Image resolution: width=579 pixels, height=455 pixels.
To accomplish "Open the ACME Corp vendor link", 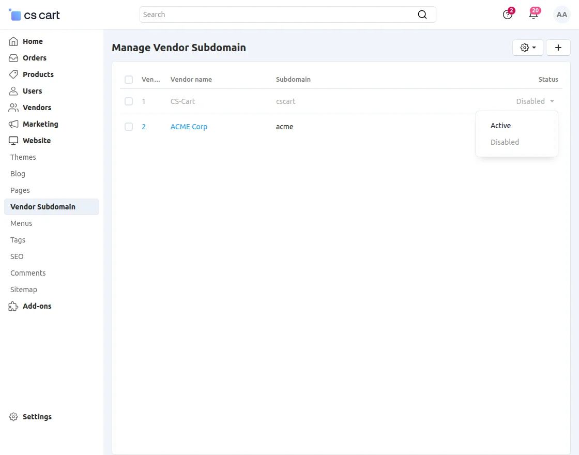I will (189, 127).
